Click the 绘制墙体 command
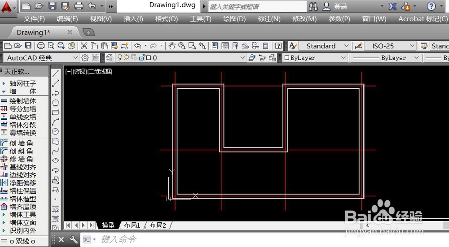 pyautogui.click(x=22, y=101)
